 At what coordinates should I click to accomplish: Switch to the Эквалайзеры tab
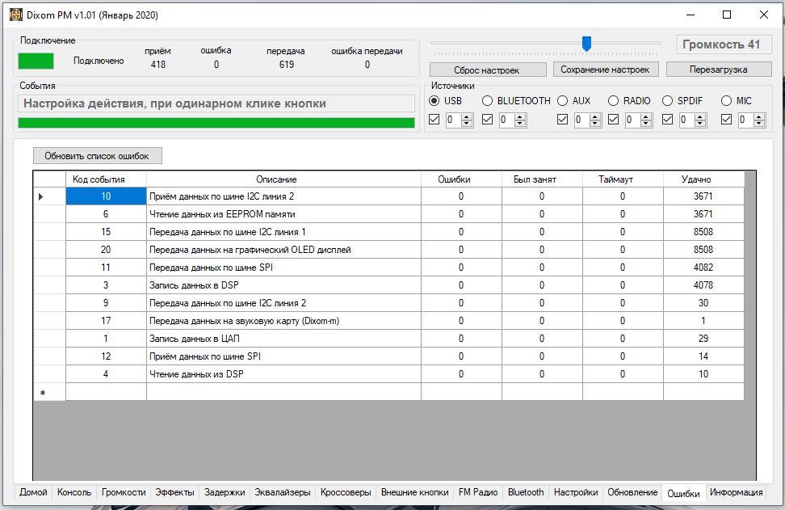click(x=282, y=492)
